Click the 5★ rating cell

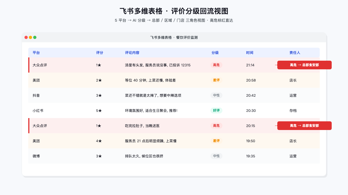[x=99, y=110]
